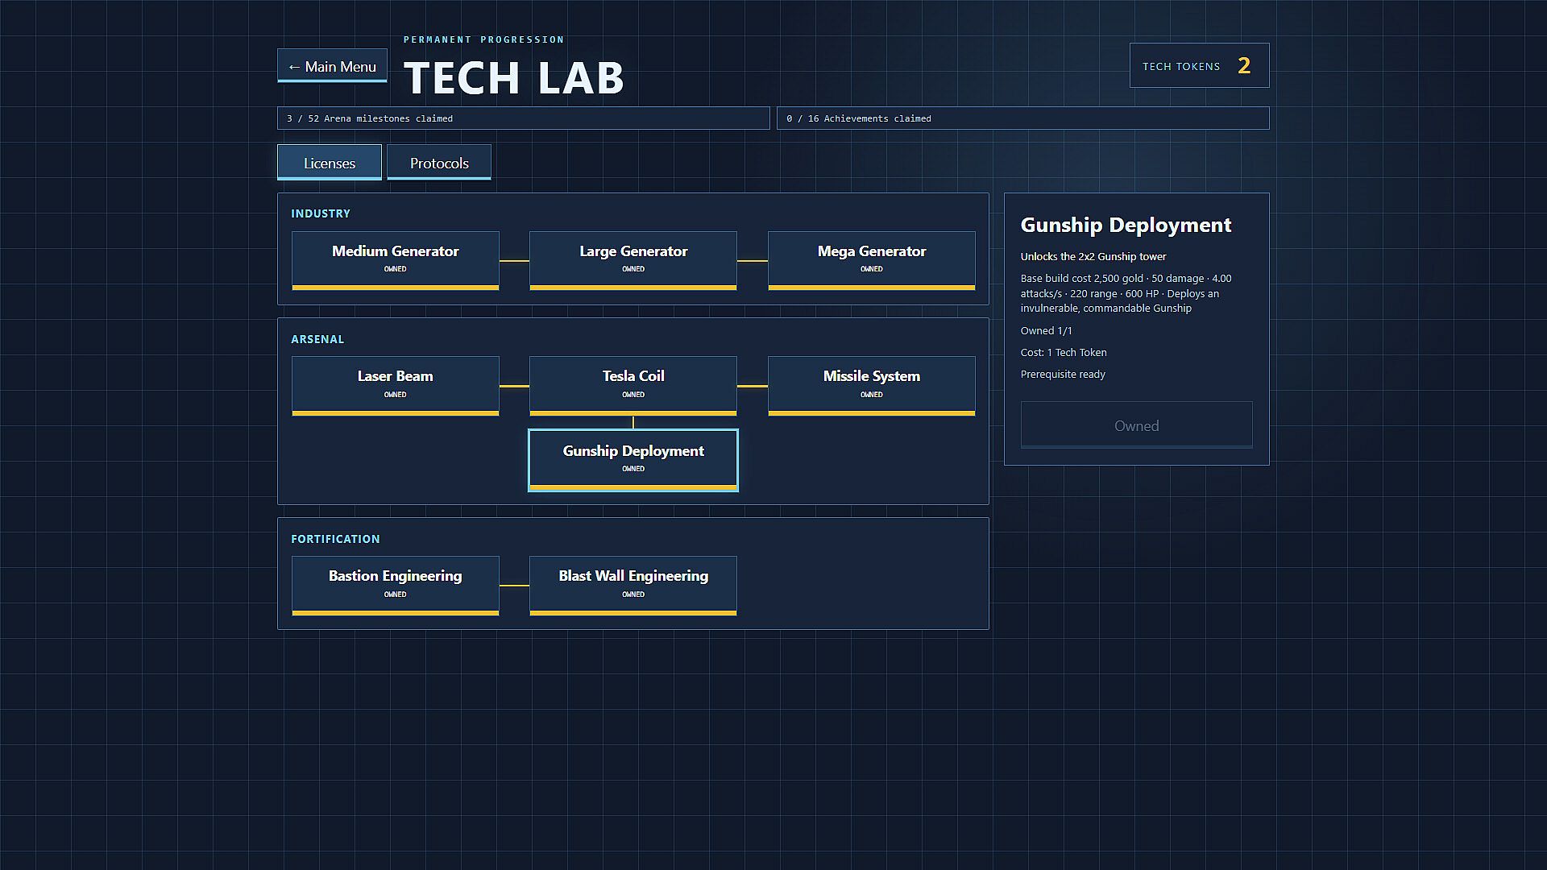Choose the Missile System license node

pyautogui.click(x=872, y=386)
